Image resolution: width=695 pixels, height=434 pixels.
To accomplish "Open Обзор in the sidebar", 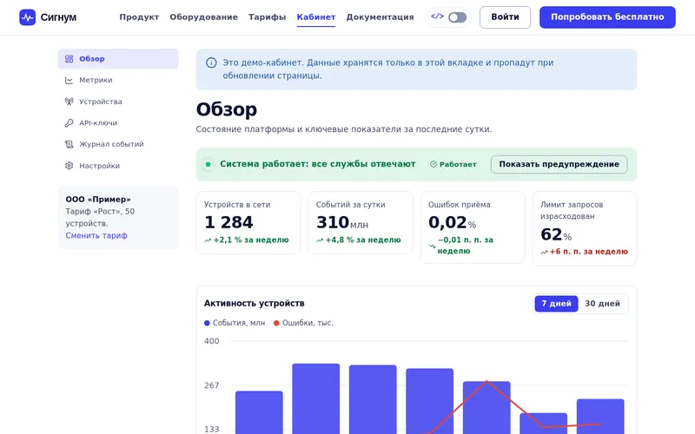I will click(118, 59).
